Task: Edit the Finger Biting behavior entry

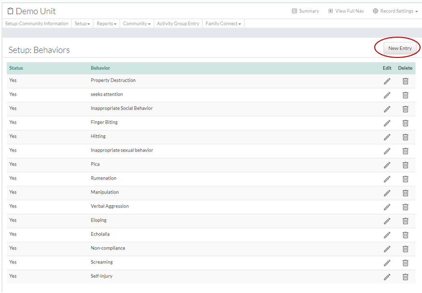Action: coord(387,123)
